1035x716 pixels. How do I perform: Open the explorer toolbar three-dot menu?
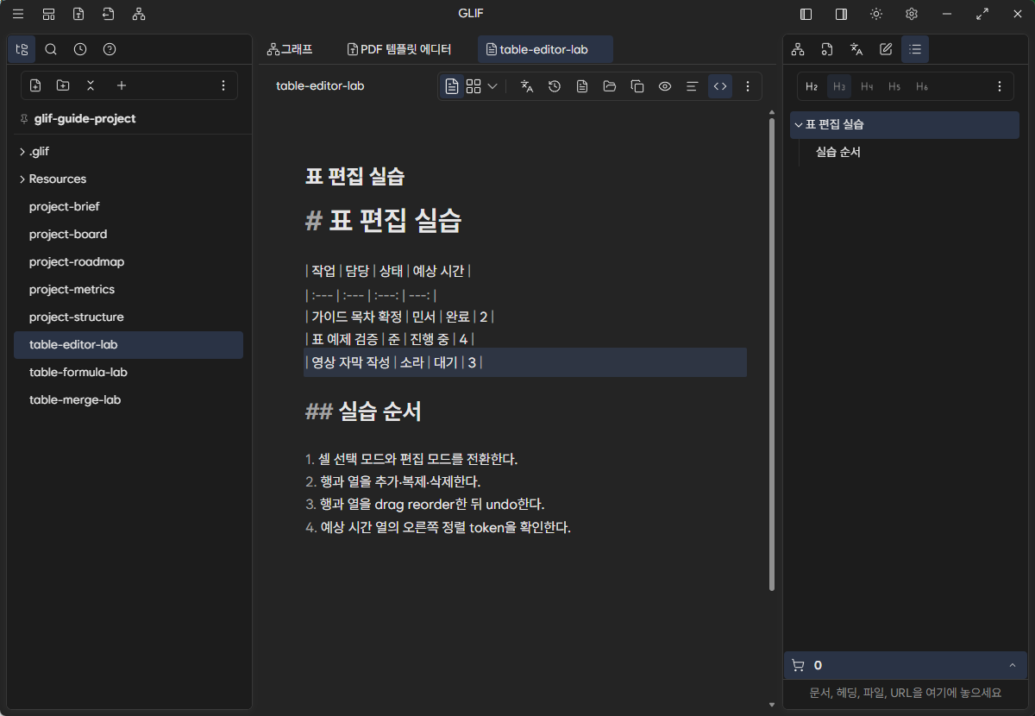(x=223, y=85)
